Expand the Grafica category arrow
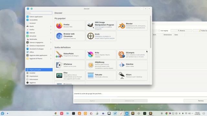 pos(51,30)
